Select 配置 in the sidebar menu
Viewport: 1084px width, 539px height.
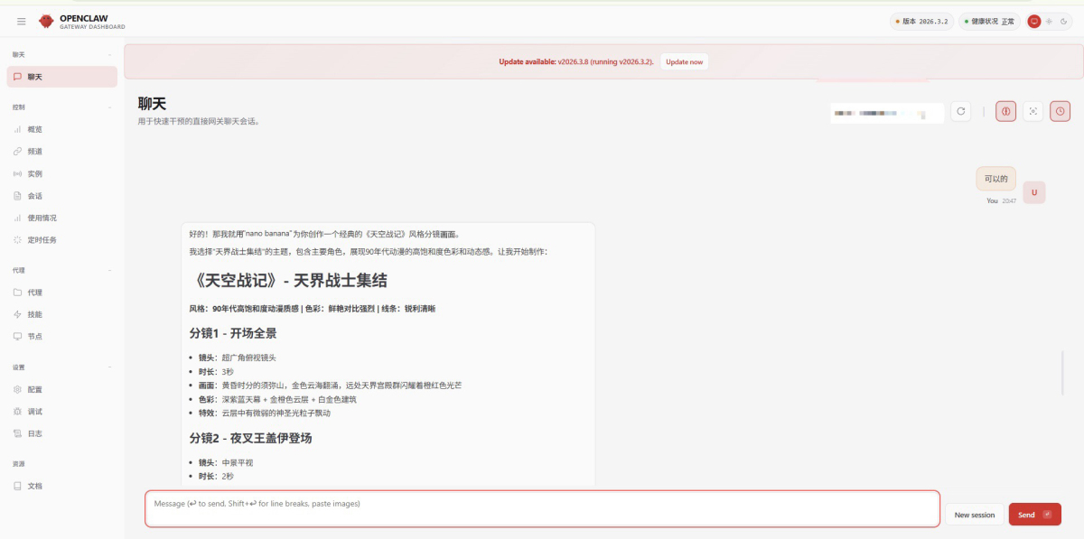pyautogui.click(x=34, y=389)
